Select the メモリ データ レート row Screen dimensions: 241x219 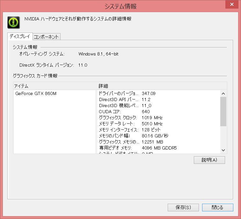tap(159, 124)
